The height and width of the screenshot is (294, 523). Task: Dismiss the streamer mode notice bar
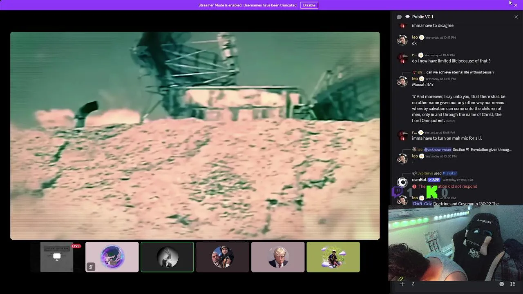[516, 5]
